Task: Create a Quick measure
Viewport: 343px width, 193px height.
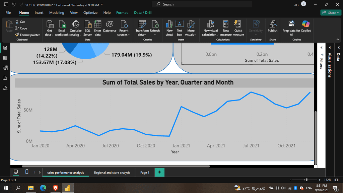Action: [x=238, y=28]
